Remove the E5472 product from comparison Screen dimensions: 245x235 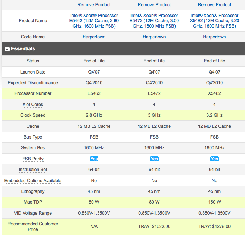coord(154,5)
